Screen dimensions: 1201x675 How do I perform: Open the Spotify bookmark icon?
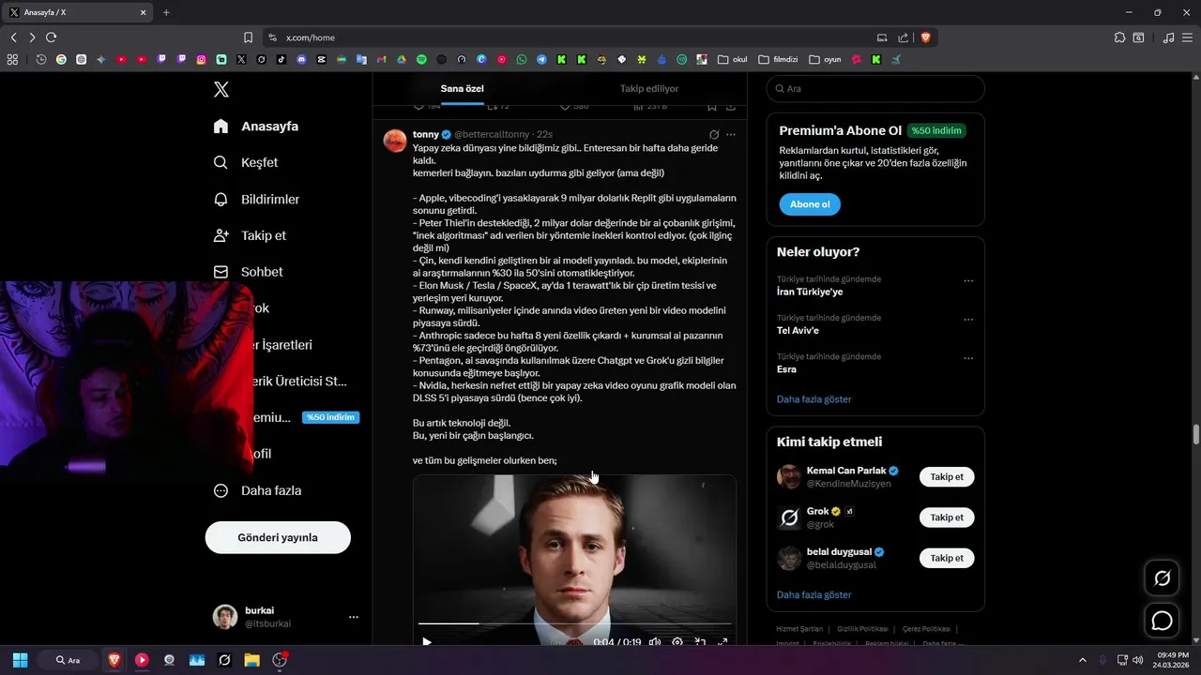tap(421, 59)
